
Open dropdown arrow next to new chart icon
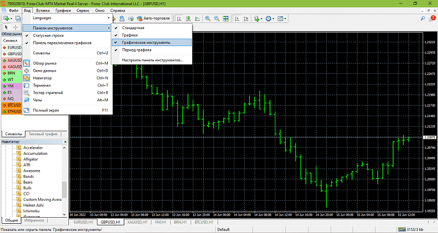click(x=11, y=19)
